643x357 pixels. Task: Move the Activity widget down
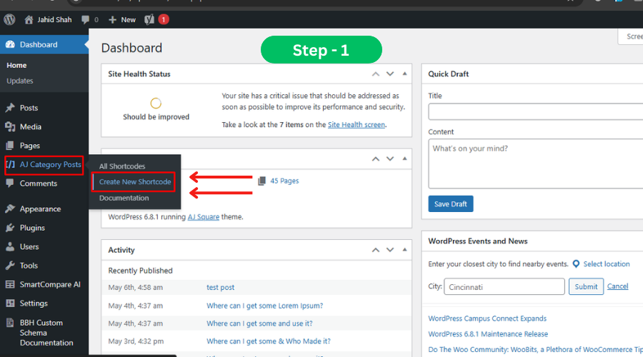(390, 250)
